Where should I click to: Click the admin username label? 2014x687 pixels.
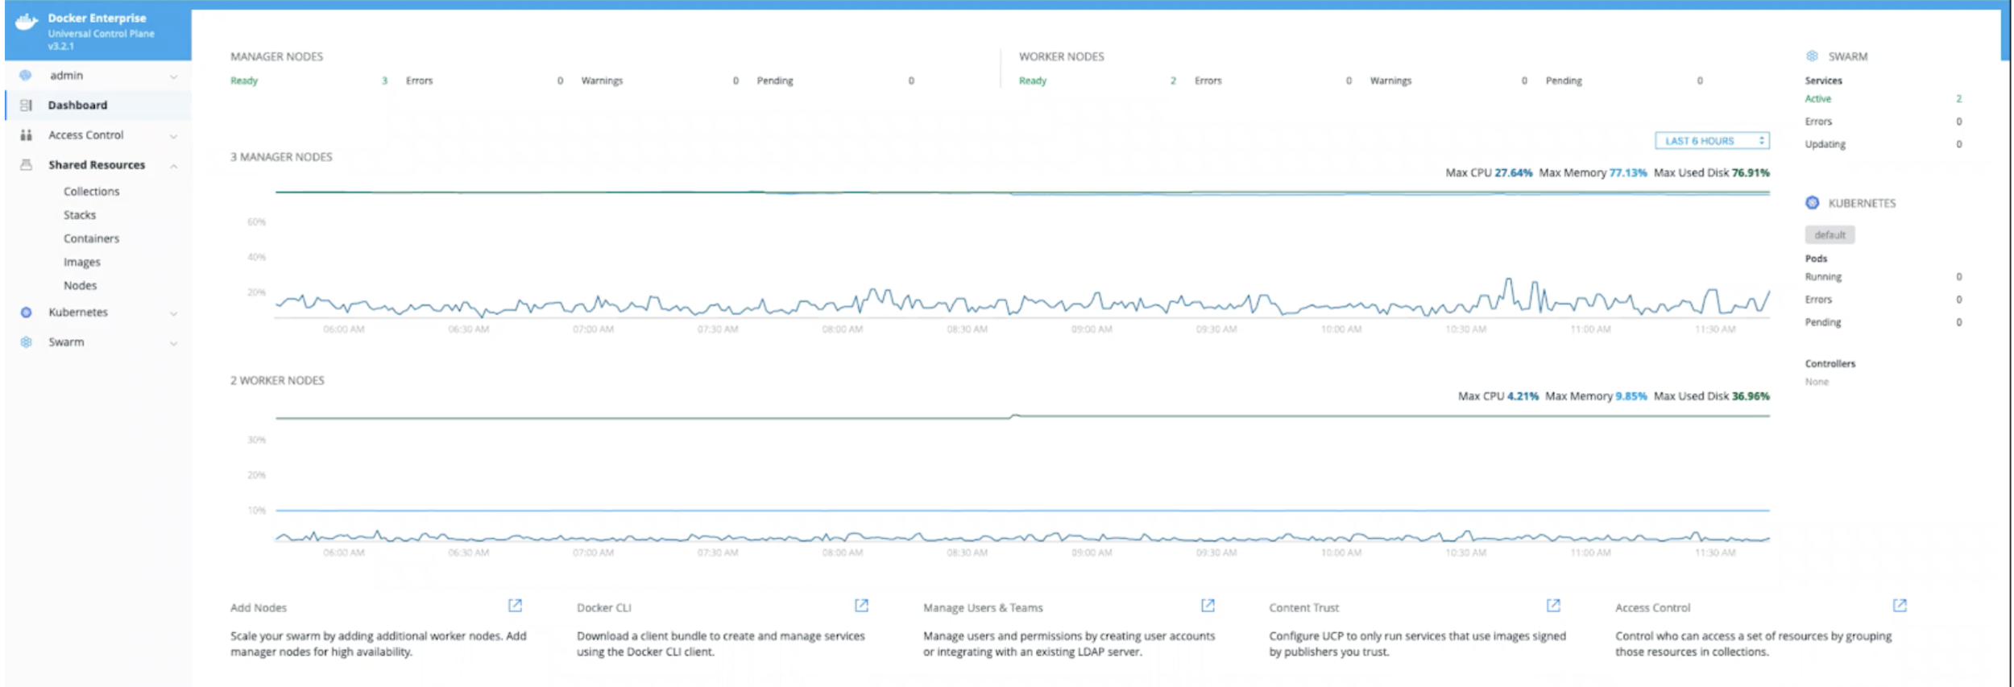[66, 75]
